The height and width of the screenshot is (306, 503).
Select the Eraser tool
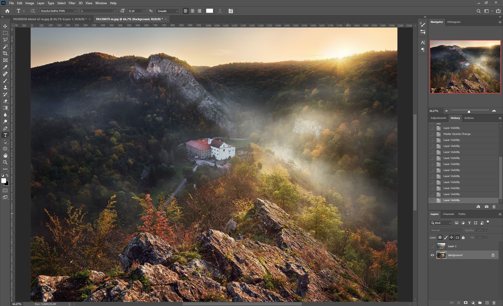click(5, 101)
